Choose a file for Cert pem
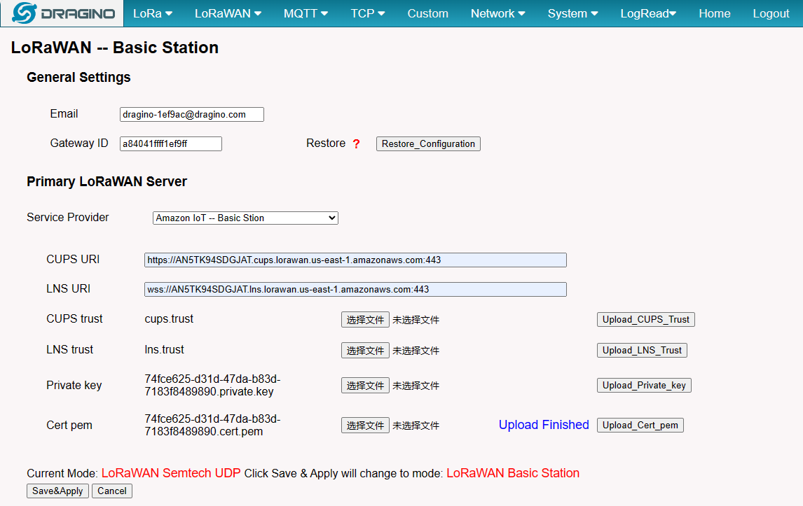The width and height of the screenshot is (803, 506). (x=365, y=425)
